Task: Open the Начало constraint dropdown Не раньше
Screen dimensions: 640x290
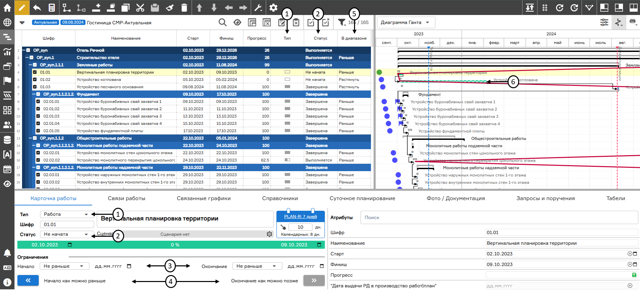Action: tap(64, 266)
